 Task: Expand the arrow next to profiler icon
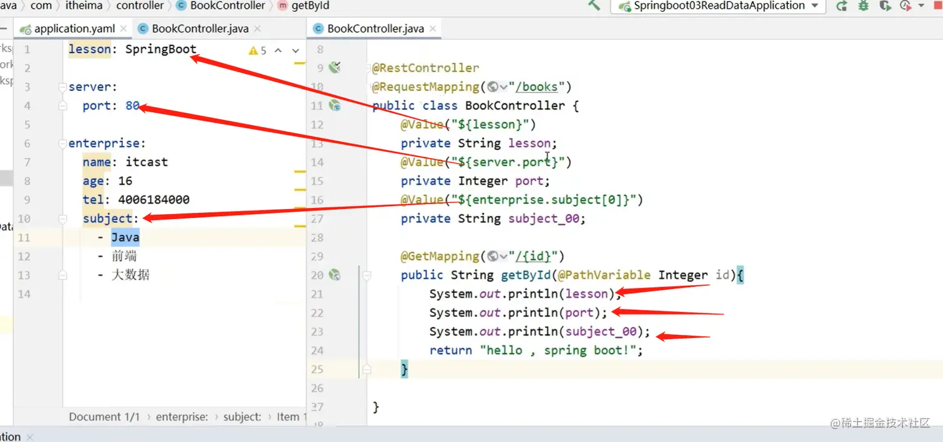tap(921, 6)
